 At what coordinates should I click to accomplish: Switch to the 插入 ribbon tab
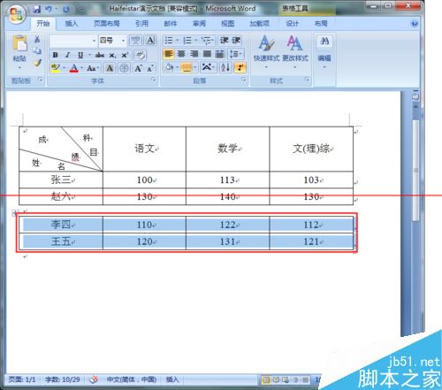71,24
